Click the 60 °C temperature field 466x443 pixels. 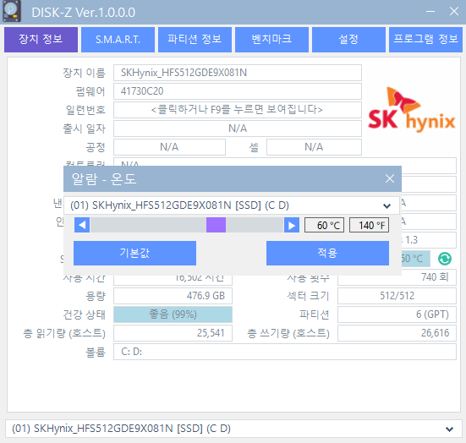tap(324, 225)
